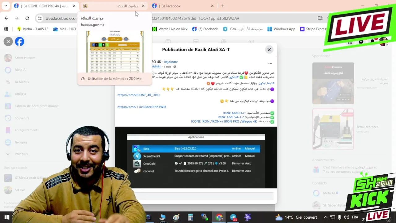Go back with the browser back arrow
The height and width of the screenshot is (223, 396).
[x=6, y=18]
